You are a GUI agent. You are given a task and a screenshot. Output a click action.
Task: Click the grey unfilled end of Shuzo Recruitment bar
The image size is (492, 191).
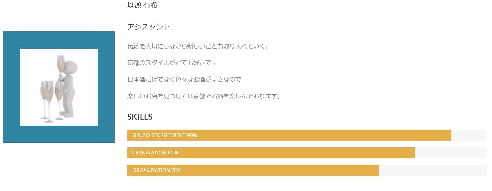click(469, 135)
